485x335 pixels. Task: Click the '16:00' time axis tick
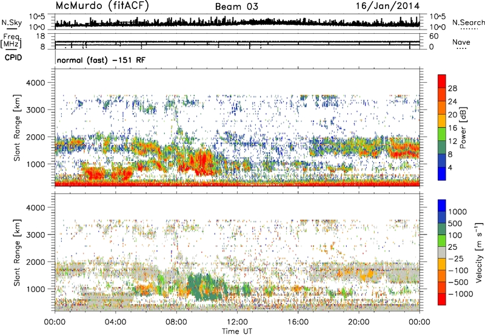click(x=298, y=322)
